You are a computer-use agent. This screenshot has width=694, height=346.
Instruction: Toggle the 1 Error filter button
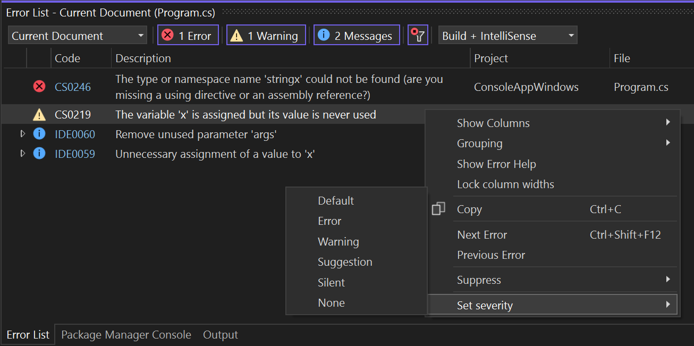point(188,35)
